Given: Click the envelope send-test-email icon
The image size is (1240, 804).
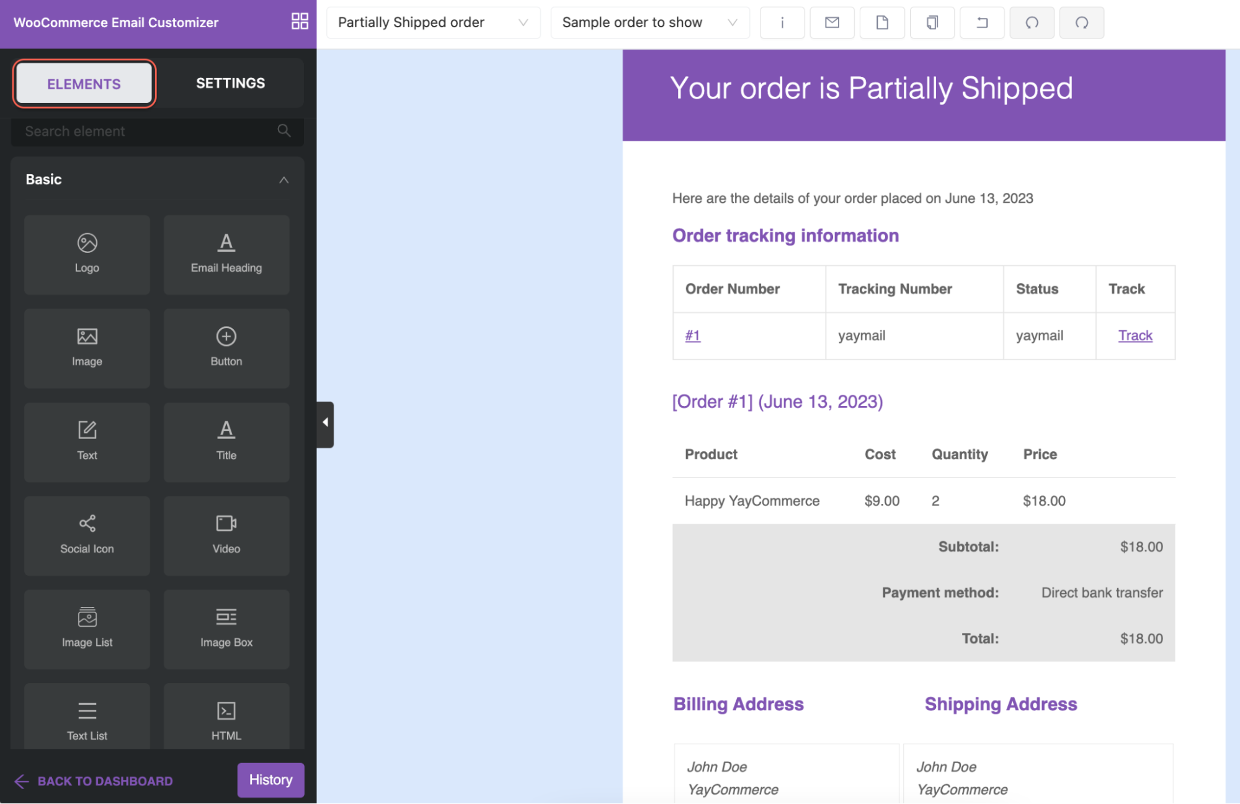Looking at the screenshot, I should click(832, 23).
